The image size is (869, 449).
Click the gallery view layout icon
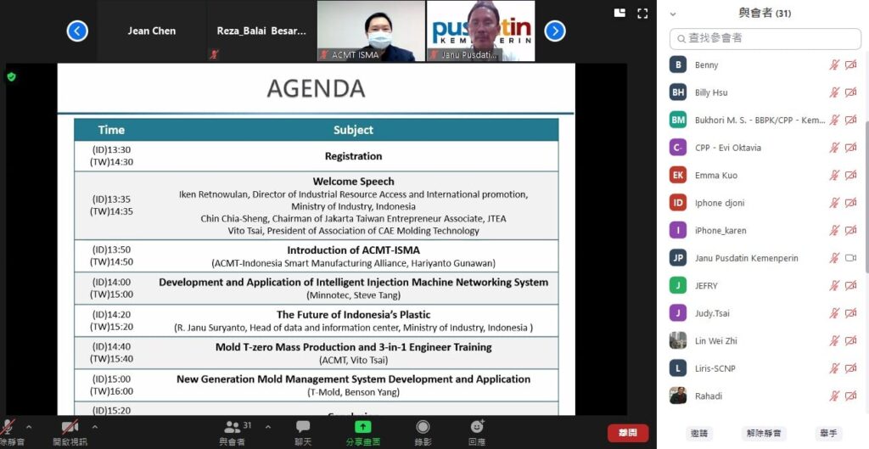point(620,13)
